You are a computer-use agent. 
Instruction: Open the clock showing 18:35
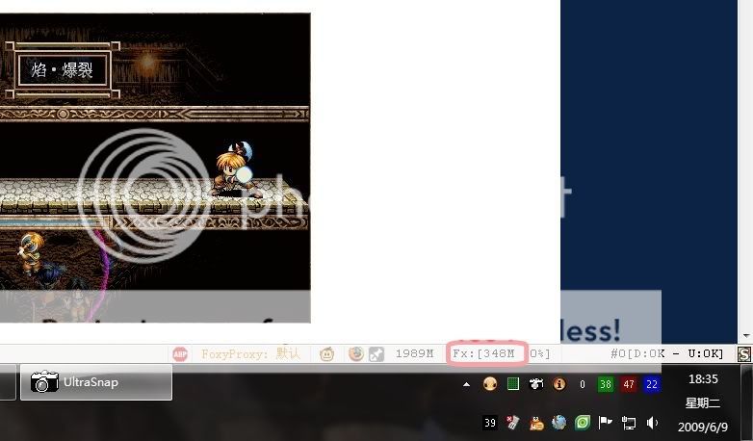point(703,379)
